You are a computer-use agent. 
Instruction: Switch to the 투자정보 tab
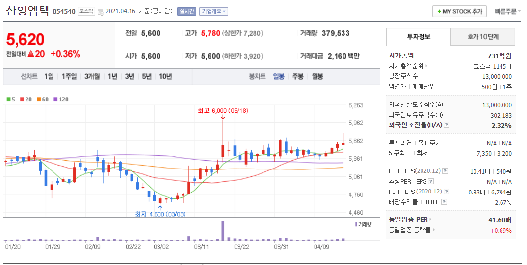pos(419,37)
